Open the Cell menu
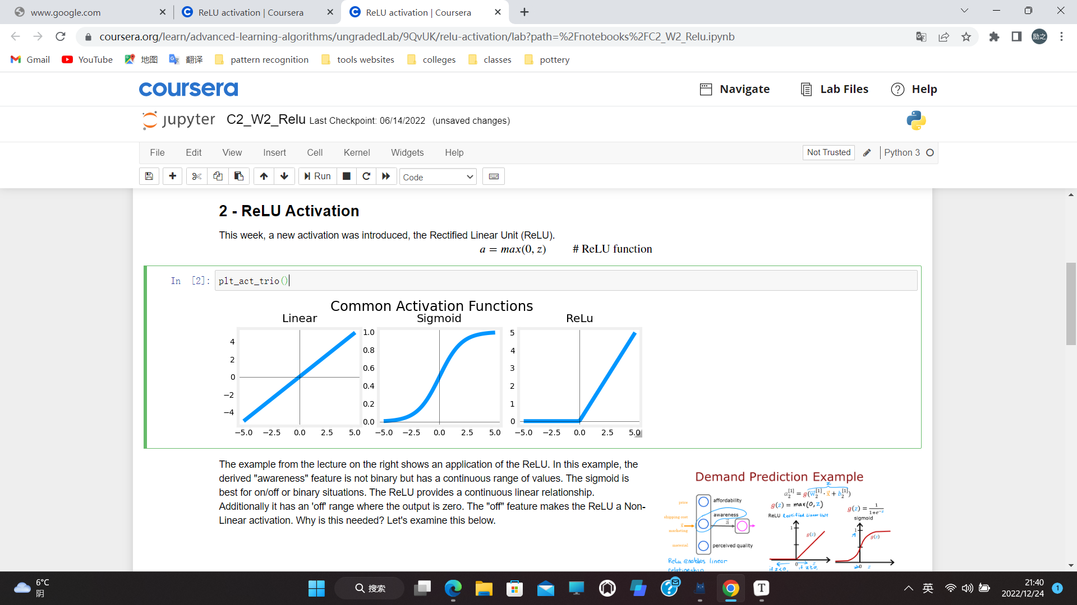The image size is (1077, 605). 315,152
